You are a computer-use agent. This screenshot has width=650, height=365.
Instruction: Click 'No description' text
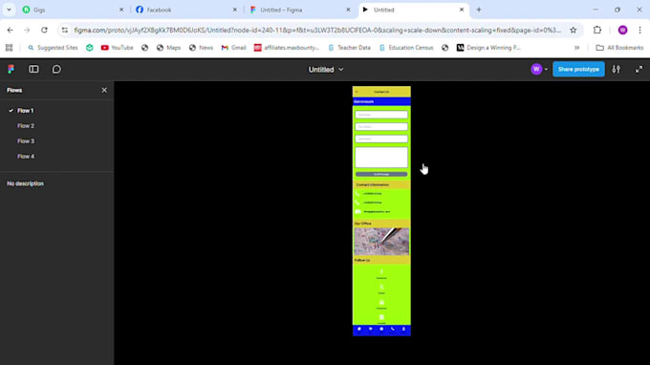pyautogui.click(x=25, y=183)
